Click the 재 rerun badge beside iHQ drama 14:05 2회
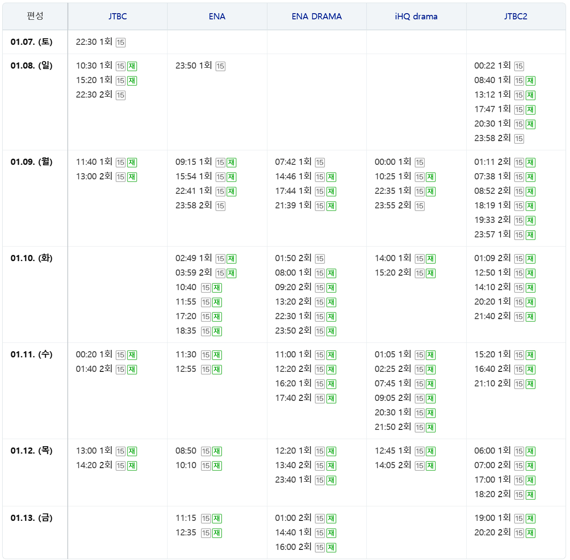The image size is (570, 560). pyautogui.click(x=431, y=465)
